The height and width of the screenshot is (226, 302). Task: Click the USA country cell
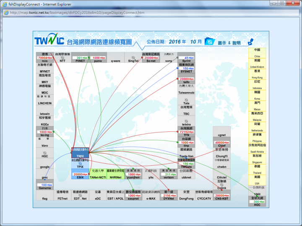pos(257,180)
